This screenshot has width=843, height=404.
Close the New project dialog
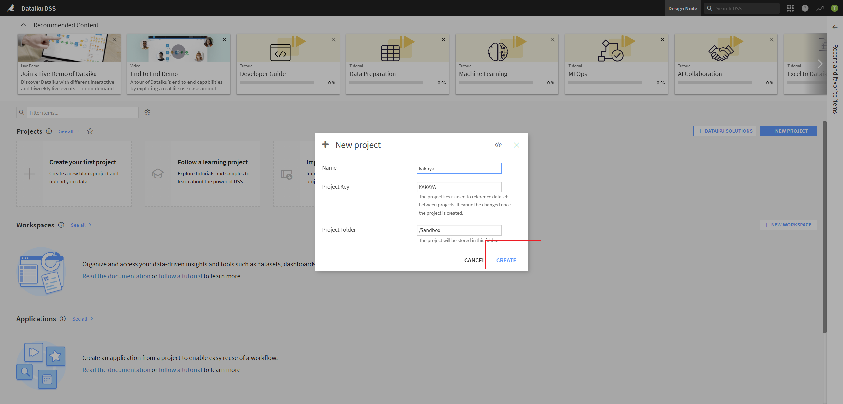click(516, 145)
